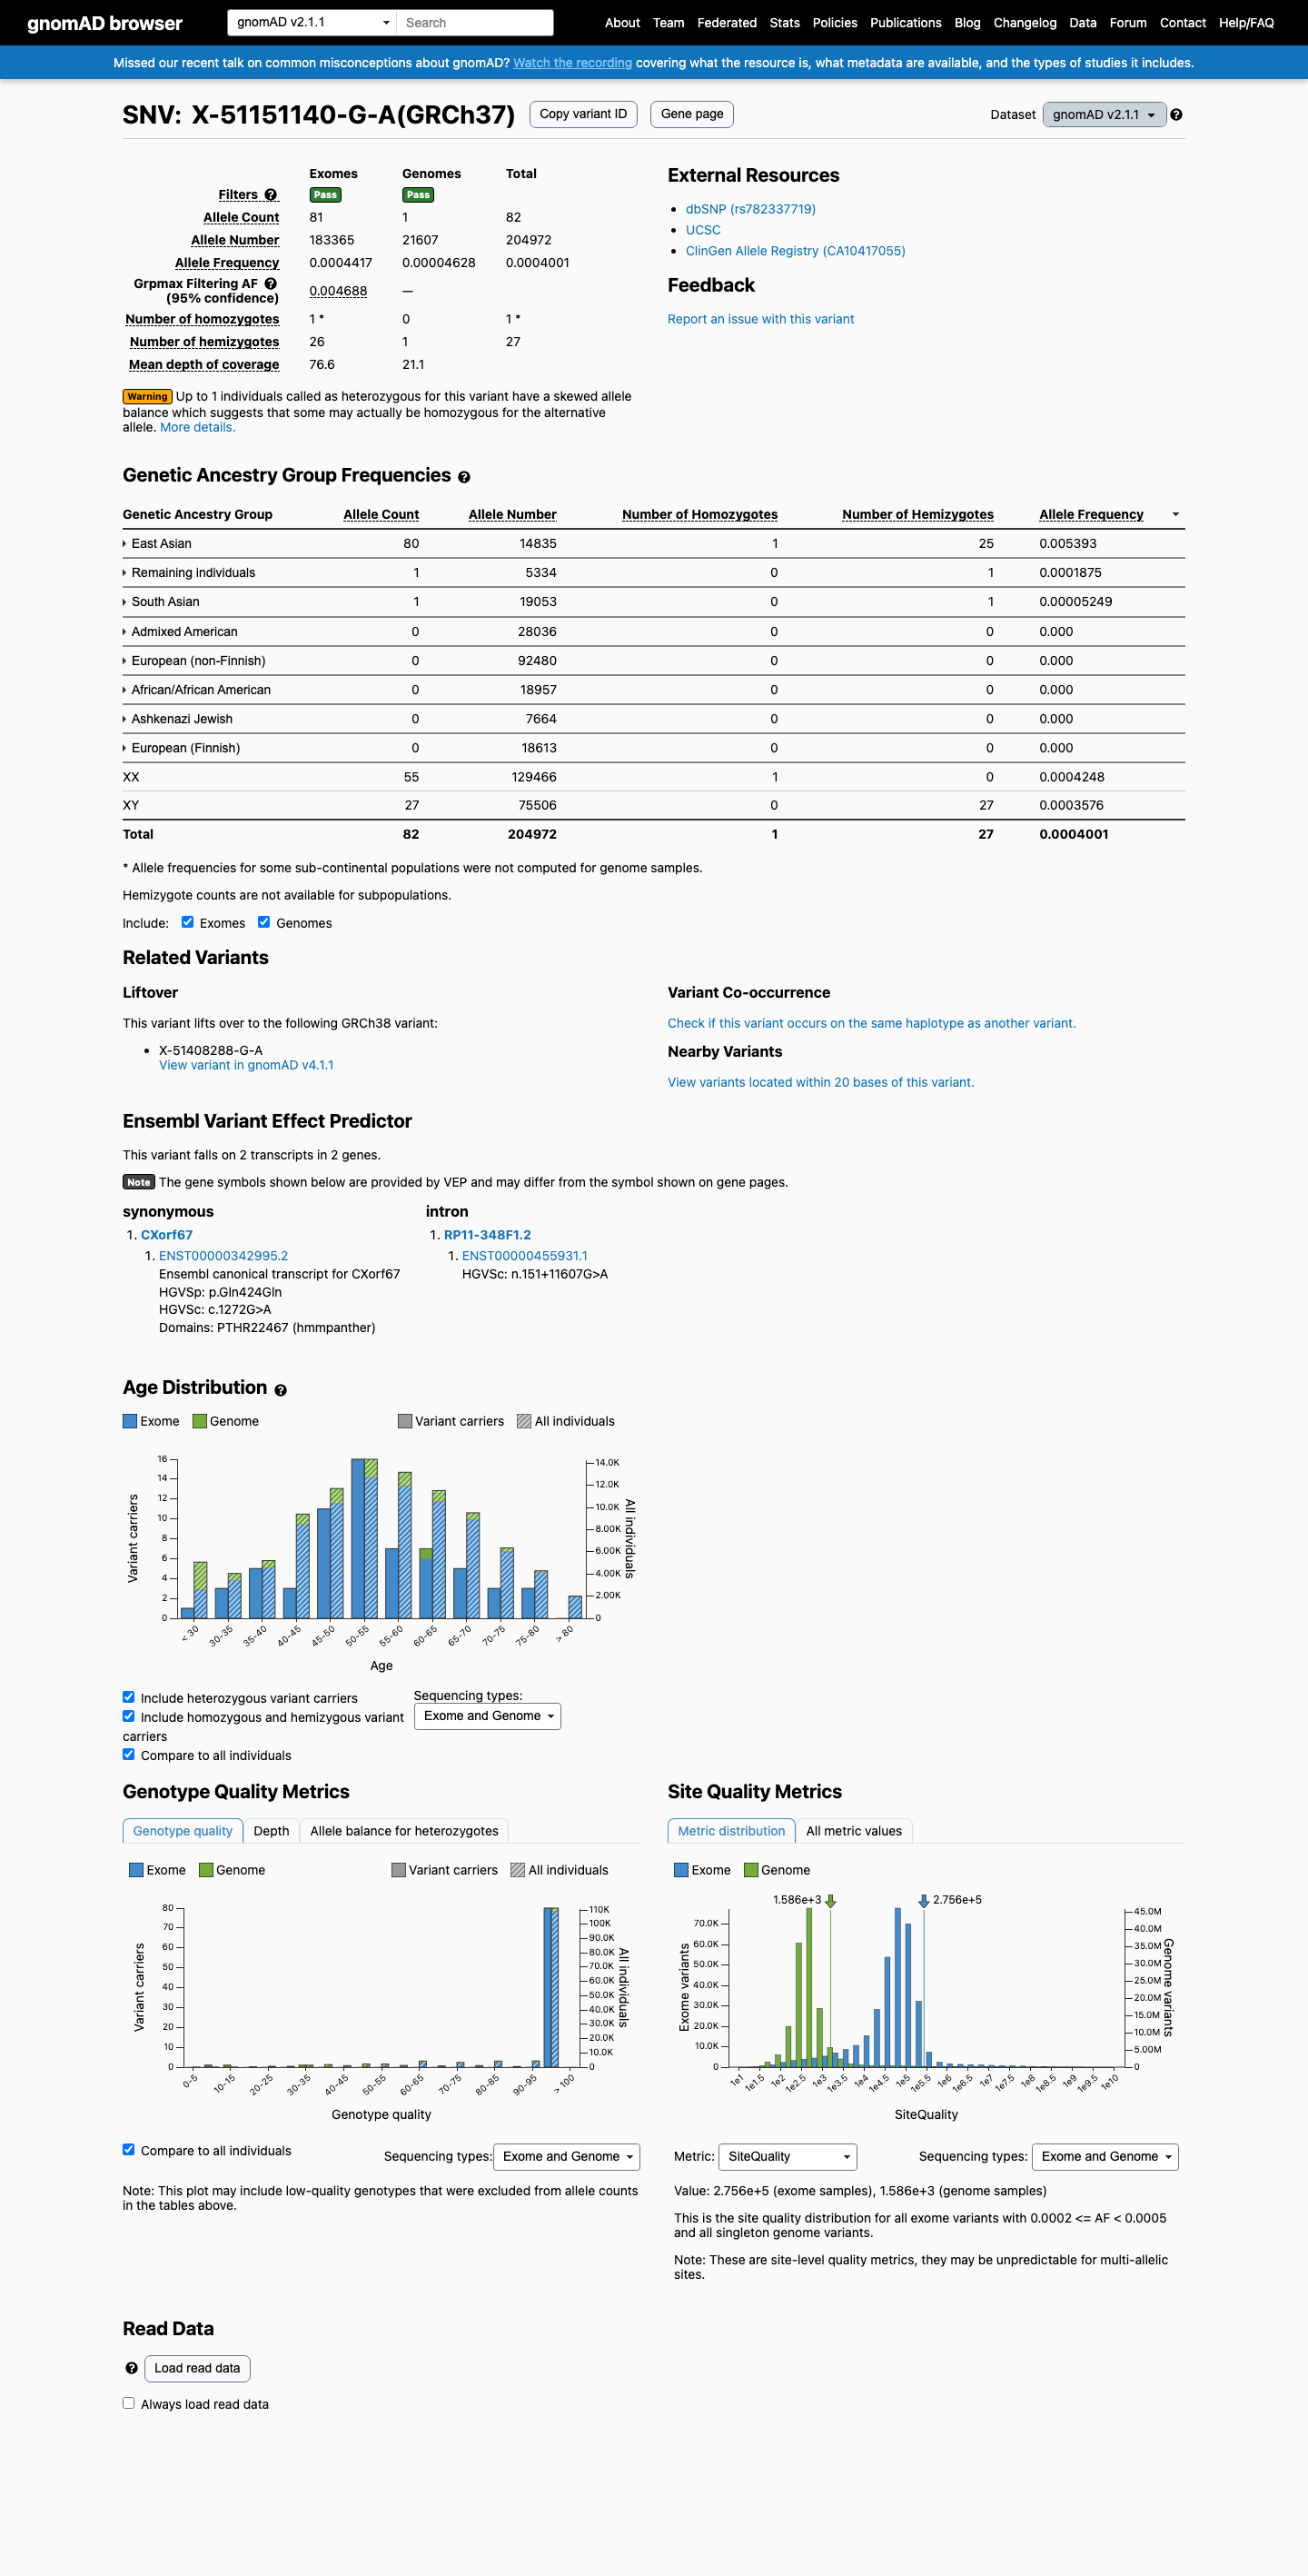Switch to the Depth tab
This screenshot has width=1308, height=2576.
coord(271,1831)
